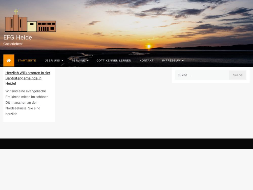Screen dimensions: 253x190
Task: Click the EFG Heide site title
Action: (x=18, y=37)
